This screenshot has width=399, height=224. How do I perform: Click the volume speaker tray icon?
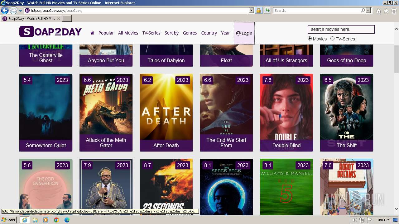354,220
